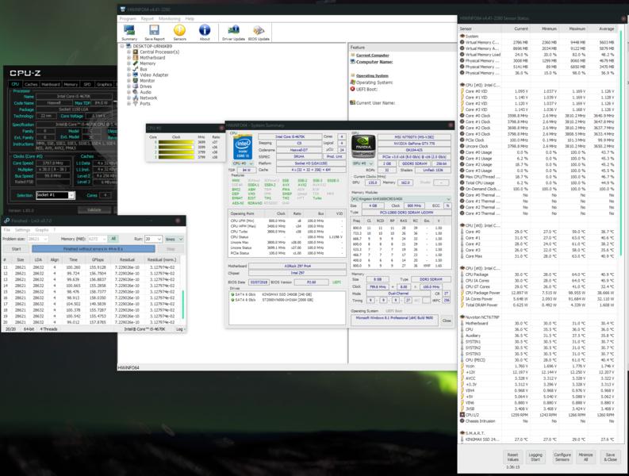Click the UEFI Boot red status icon
The width and height of the screenshot is (629, 476).
tap(353, 89)
